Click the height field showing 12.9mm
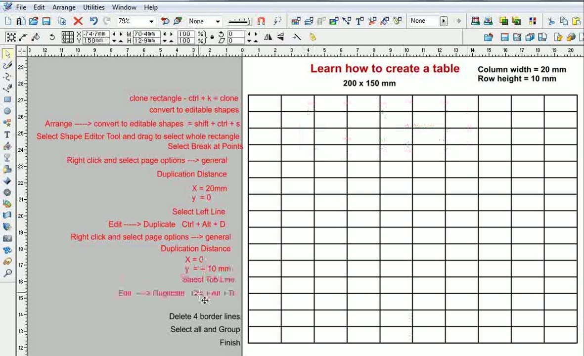The height and width of the screenshot is (356, 584). [x=146, y=40]
